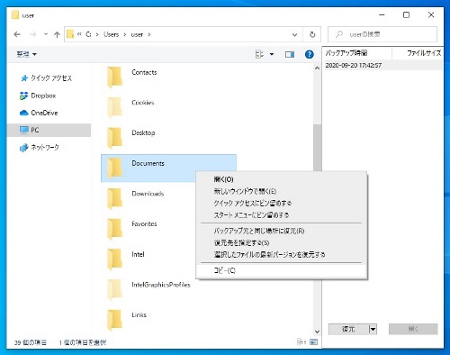
Task: Refresh the current folder view
Action: [x=312, y=34]
